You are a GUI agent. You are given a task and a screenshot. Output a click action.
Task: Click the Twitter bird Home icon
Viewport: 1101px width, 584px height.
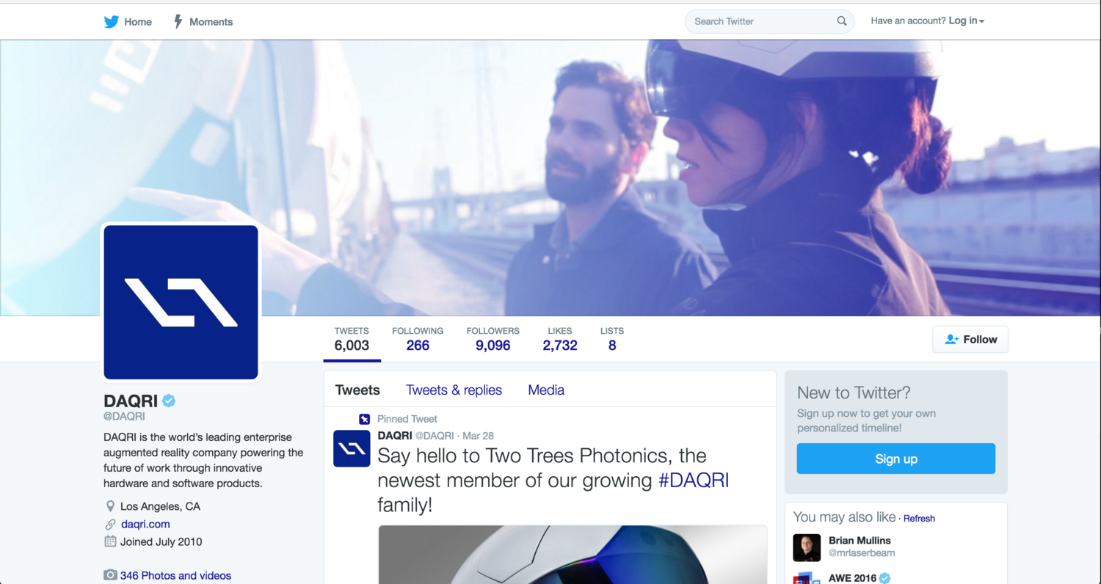point(112,21)
